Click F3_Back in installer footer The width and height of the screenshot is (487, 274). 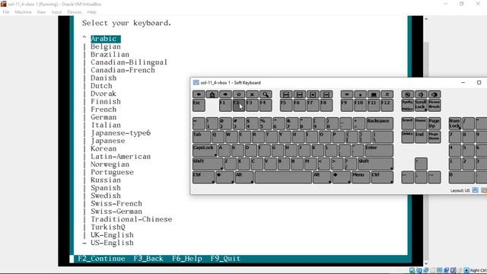(x=148, y=259)
